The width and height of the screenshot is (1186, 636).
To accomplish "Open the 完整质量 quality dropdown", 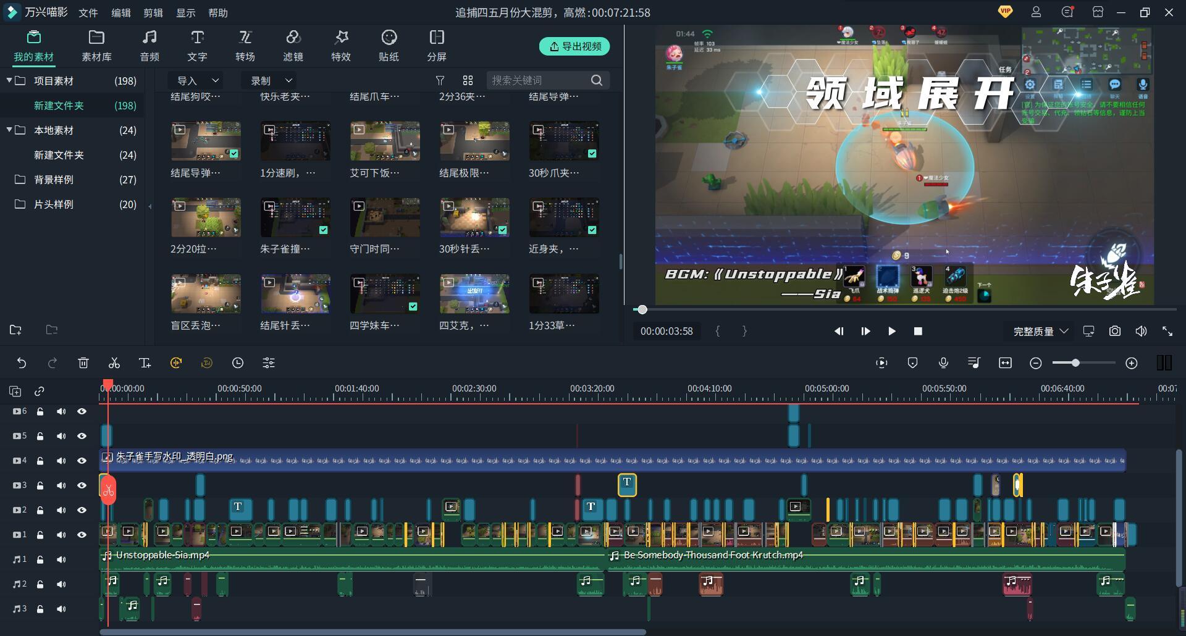I will 1041,331.
